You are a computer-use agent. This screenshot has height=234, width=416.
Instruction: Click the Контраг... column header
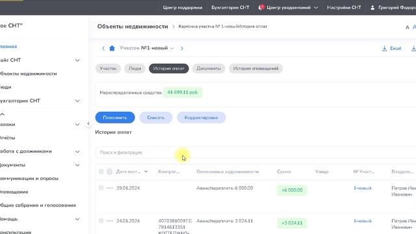[x=169, y=172]
